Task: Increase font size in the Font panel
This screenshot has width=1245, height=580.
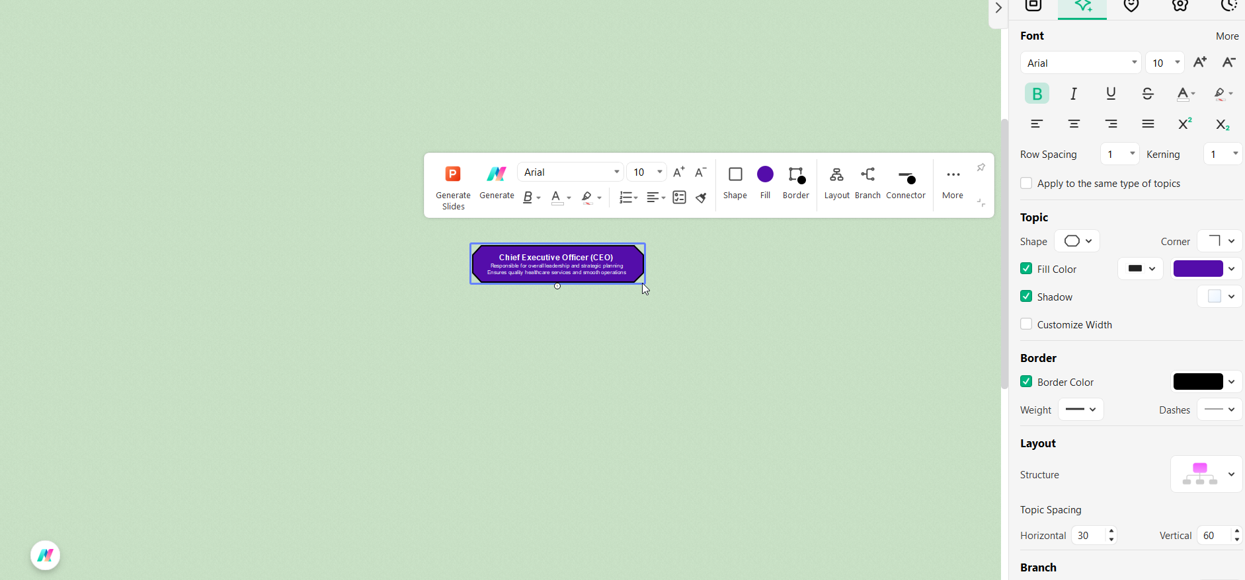Action: point(1200,63)
